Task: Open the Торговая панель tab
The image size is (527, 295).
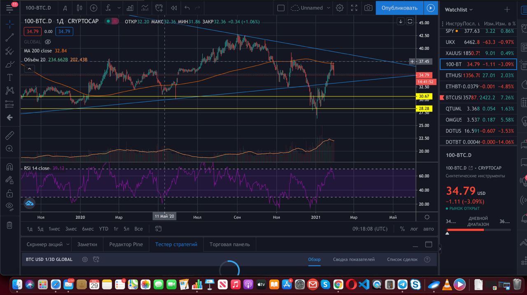Action: [230, 244]
